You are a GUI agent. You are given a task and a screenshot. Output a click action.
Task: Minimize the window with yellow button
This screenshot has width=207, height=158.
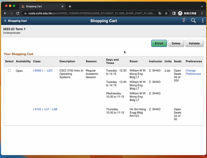point(10,6)
